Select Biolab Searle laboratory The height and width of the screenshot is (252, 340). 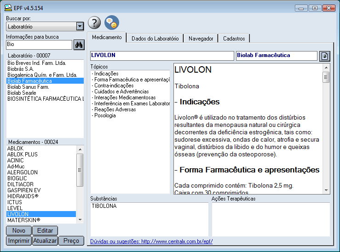tap(45, 93)
